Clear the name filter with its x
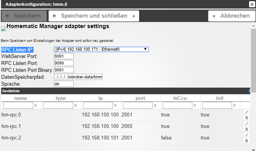256x151 pixels. click(x=35, y=105)
